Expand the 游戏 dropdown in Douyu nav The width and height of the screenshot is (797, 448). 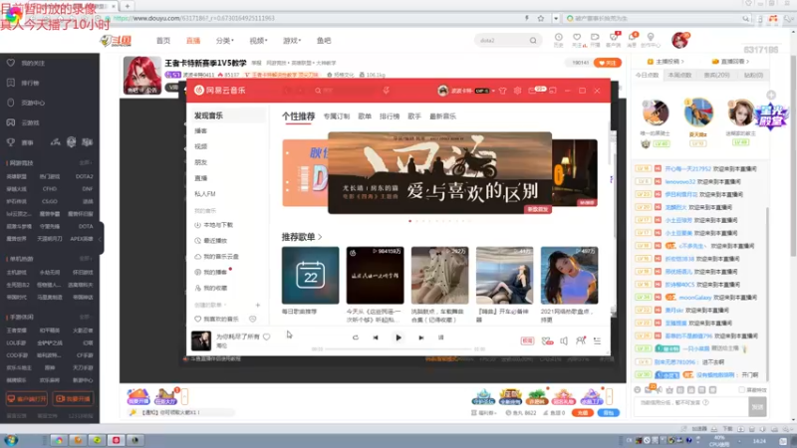point(292,41)
